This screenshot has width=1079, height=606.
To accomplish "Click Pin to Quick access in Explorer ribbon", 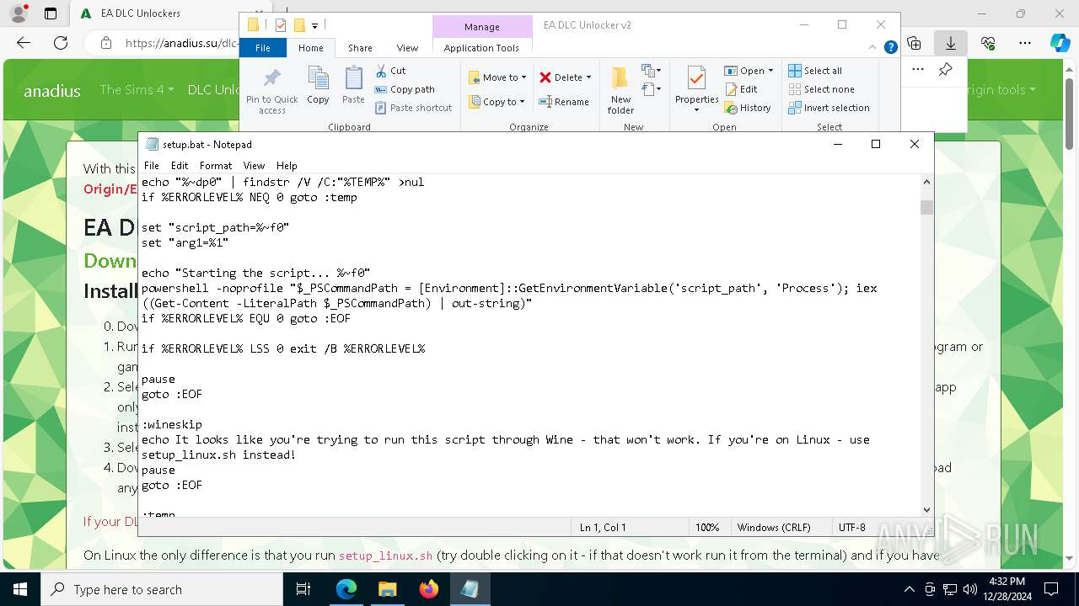I will (271, 91).
